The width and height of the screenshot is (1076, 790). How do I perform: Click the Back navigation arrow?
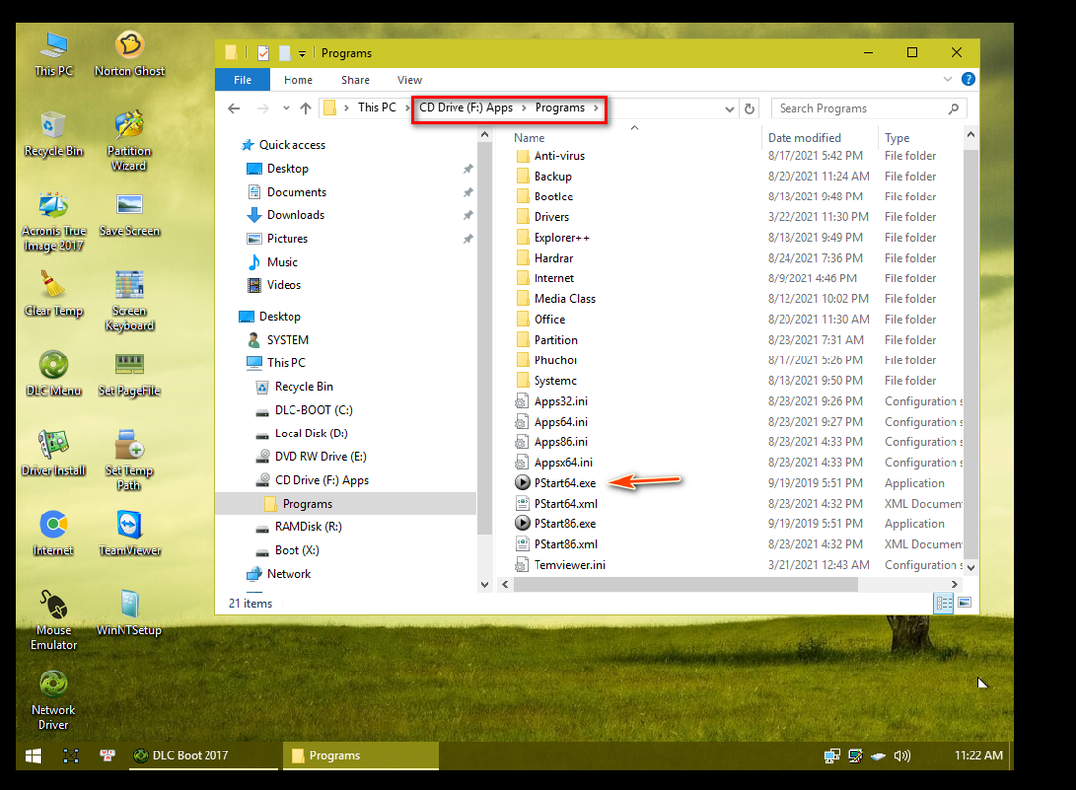(234, 108)
